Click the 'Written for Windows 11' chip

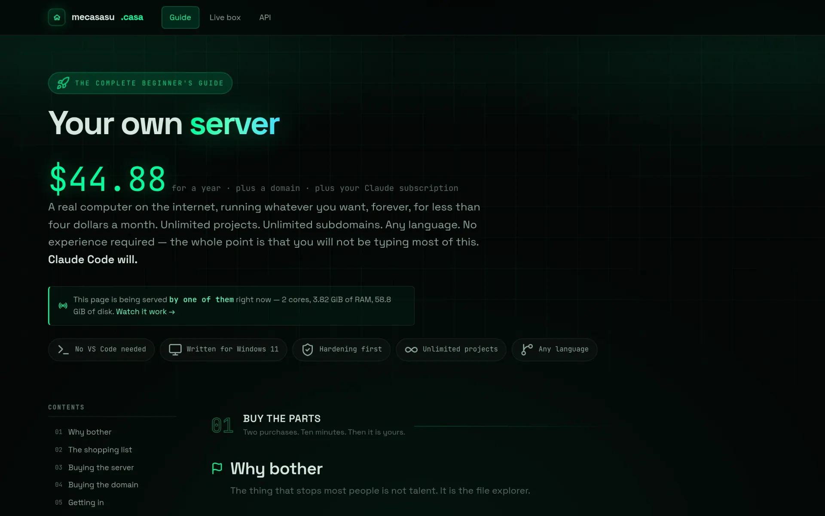click(223, 350)
